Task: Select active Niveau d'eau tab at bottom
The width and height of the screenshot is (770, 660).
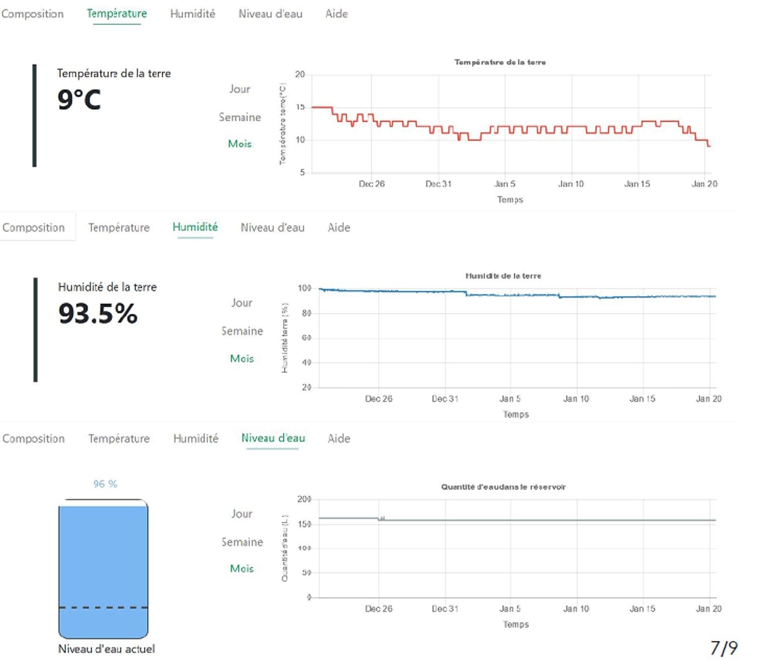Action: 273,438
